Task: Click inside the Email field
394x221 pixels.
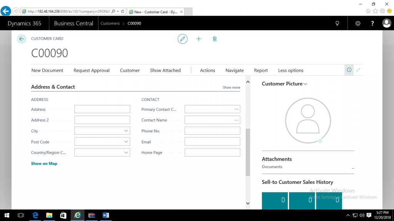Action: (x=212, y=142)
